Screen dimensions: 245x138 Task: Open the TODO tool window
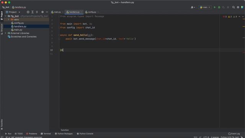point(19,134)
